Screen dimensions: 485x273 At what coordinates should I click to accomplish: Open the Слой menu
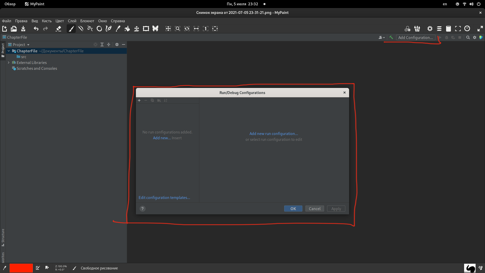click(x=72, y=21)
